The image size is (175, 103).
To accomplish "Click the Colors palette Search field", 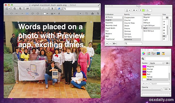I will pyautogui.click(x=160, y=83).
